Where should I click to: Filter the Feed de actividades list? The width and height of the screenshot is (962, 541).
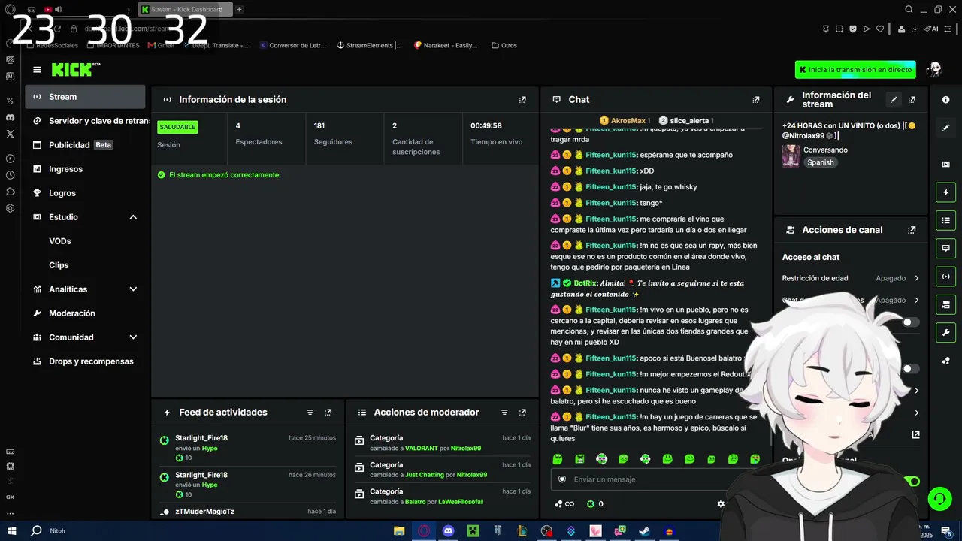coord(310,413)
